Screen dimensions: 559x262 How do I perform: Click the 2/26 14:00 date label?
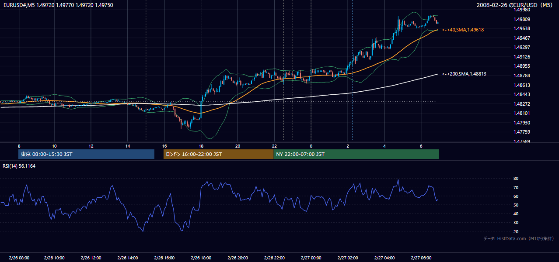click(129, 258)
